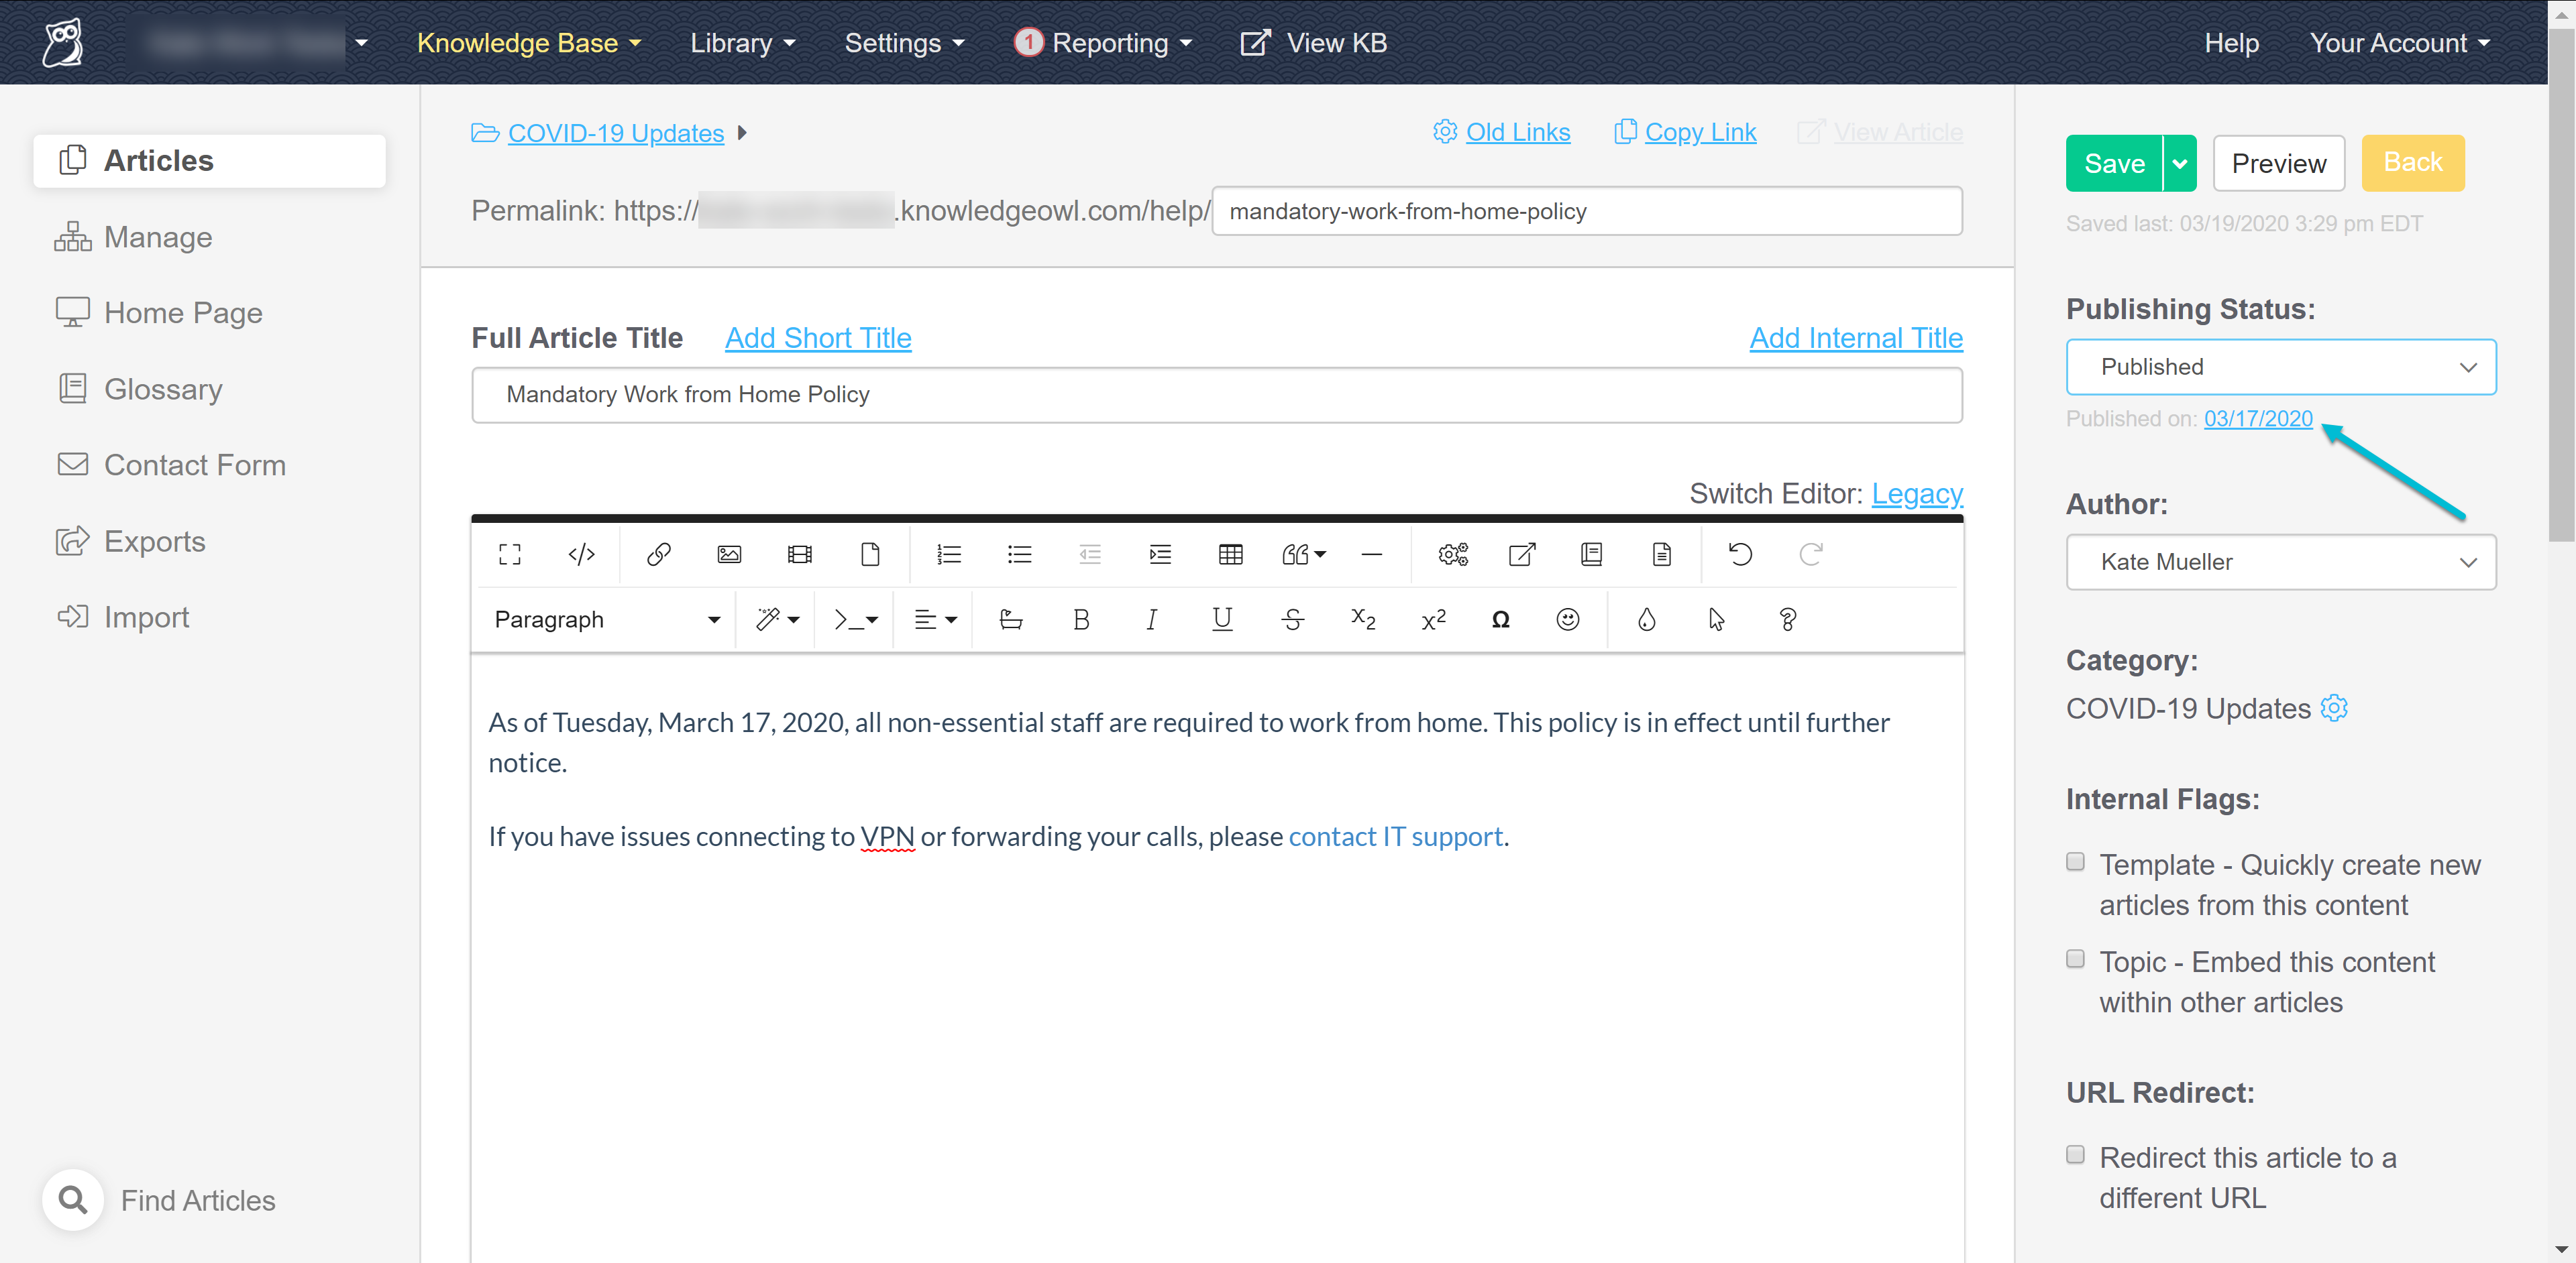The height and width of the screenshot is (1263, 2576).
Task: Click the Preview button
Action: pyautogui.click(x=2278, y=163)
